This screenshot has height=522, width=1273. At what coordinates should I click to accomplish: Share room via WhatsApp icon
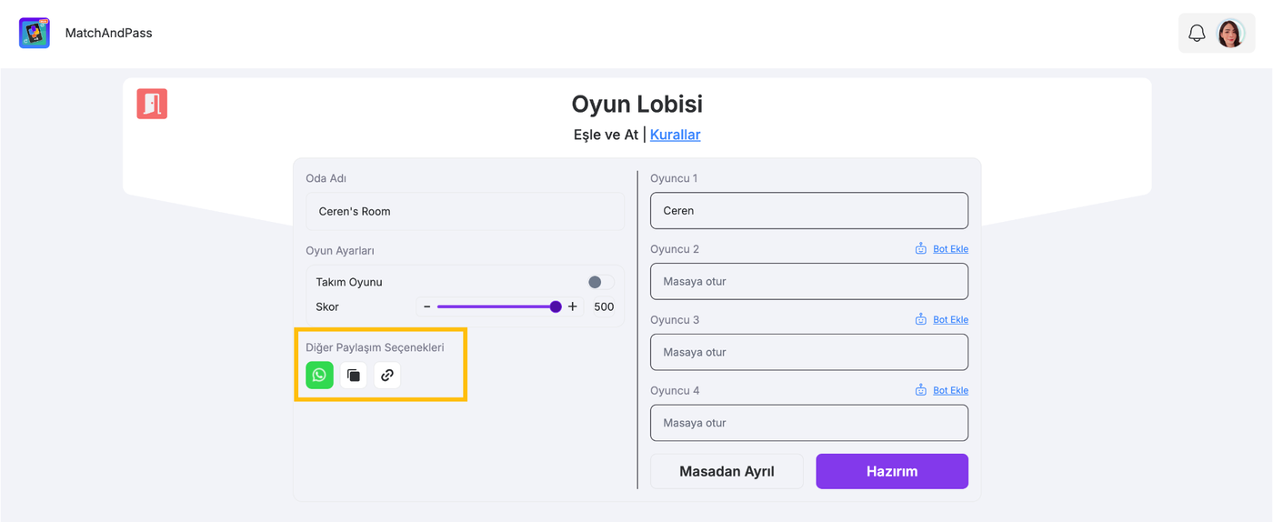(319, 375)
